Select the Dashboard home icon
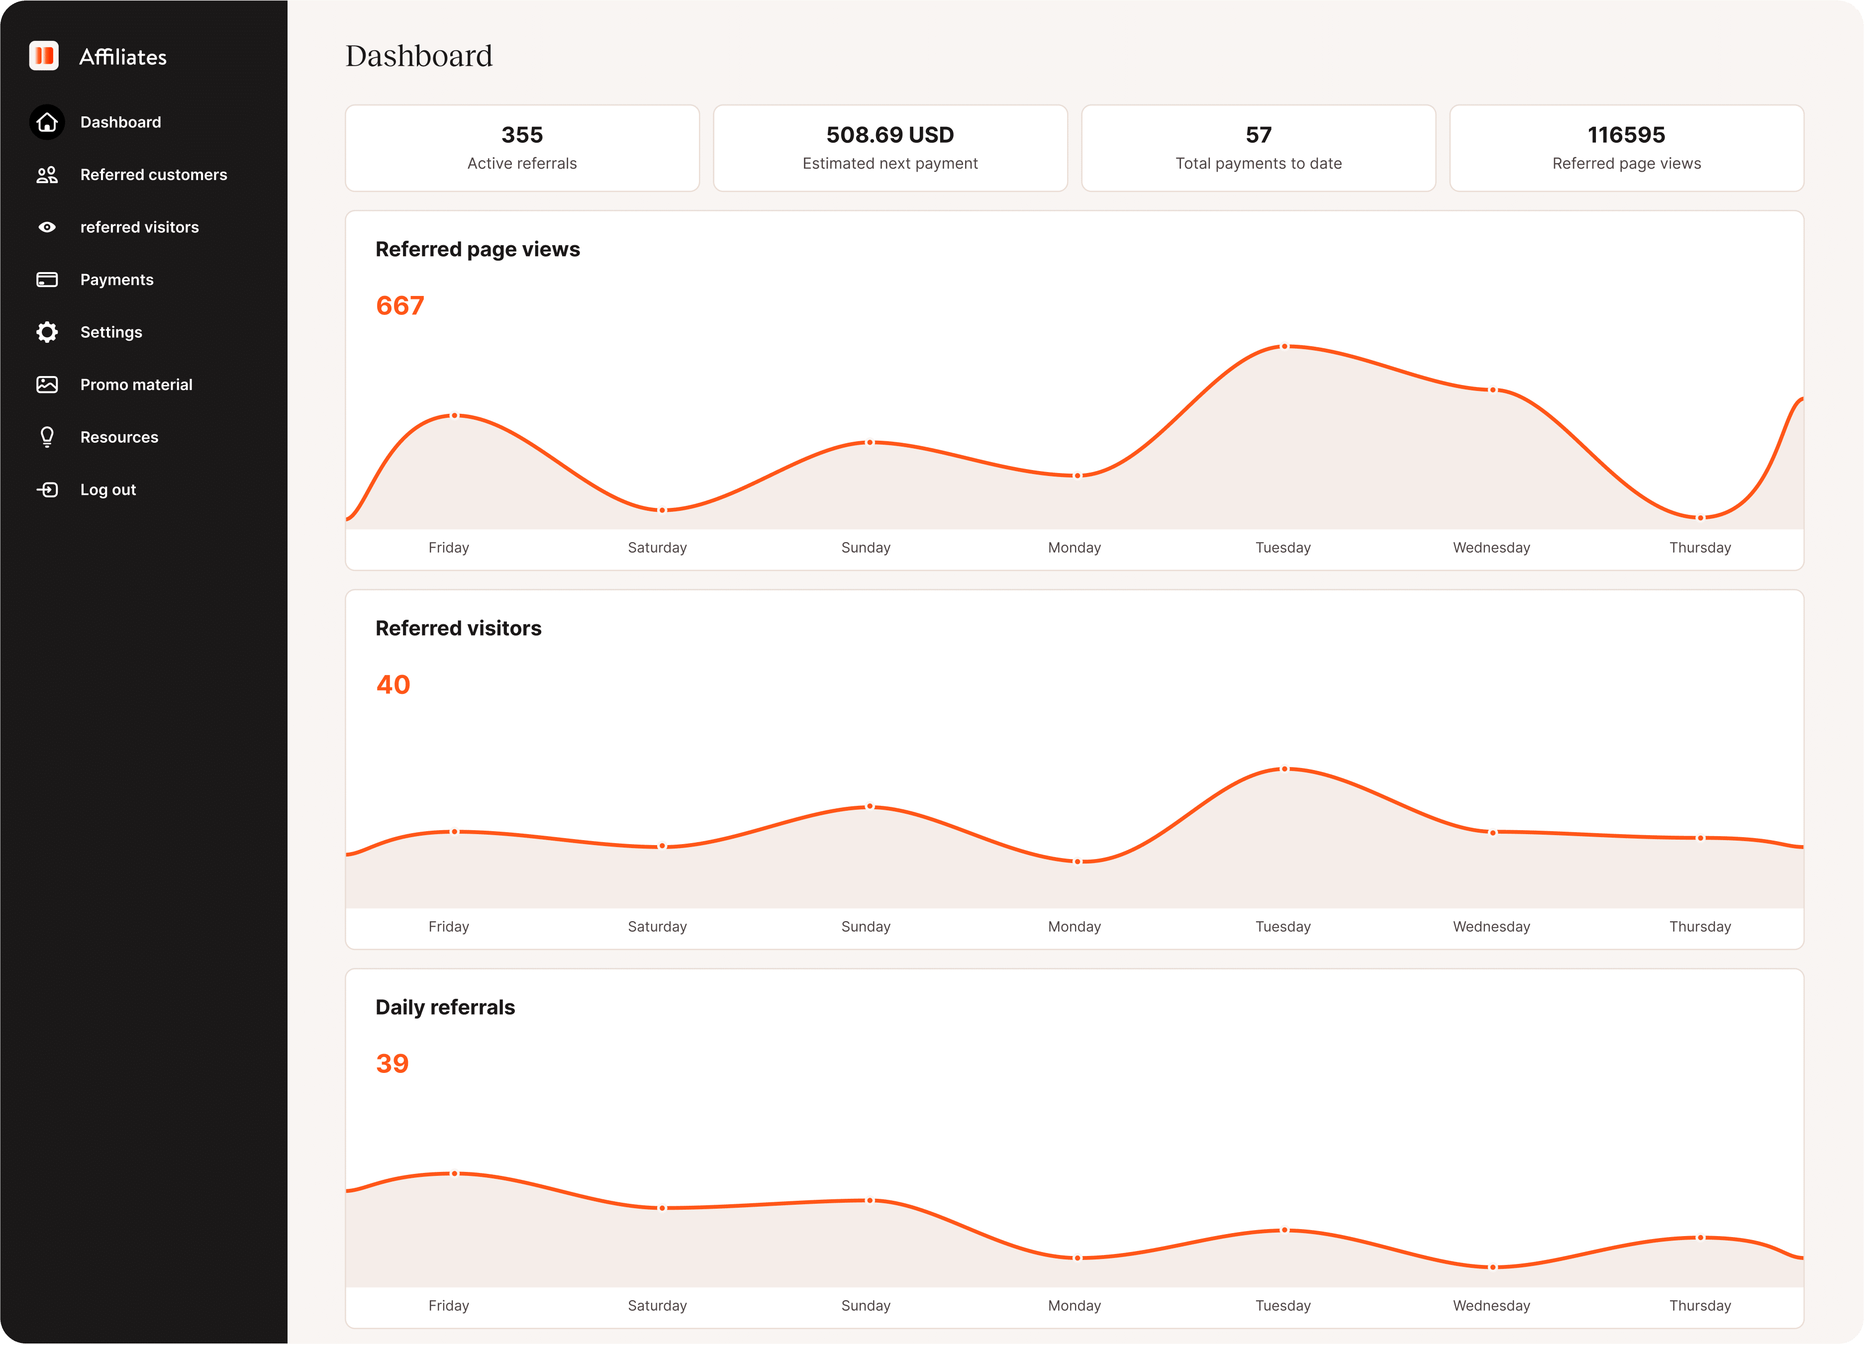The height and width of the screenshot is (1345, 1864). (x=47, y=121)
